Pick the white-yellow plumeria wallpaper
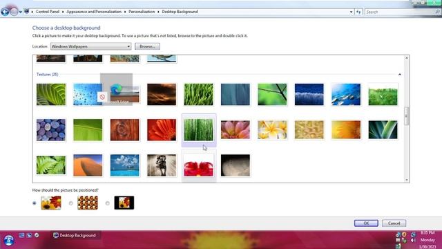442x249 pixels. coord(272,130)
